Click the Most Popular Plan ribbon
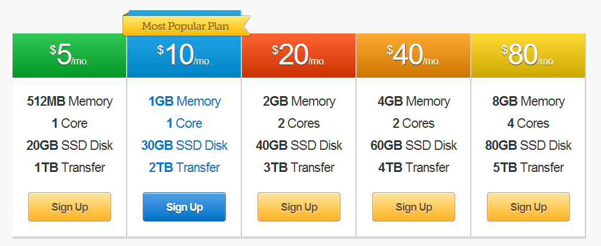601x246 pixels. [x=185, y=26]
